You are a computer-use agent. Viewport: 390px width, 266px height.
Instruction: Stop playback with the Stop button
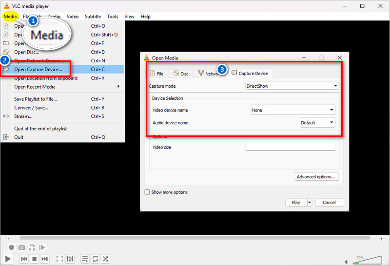point(35,259)
